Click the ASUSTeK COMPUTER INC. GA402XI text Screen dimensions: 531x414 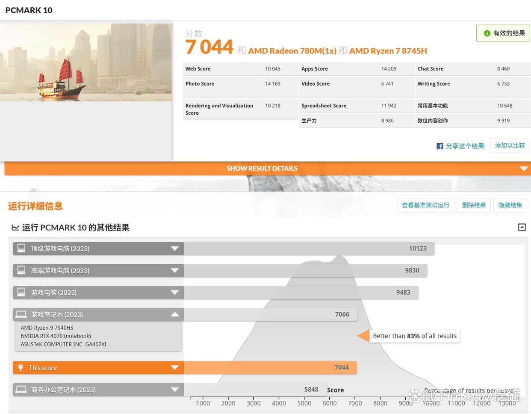tap(63, 344)
